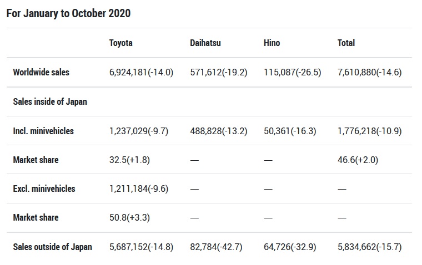Select the Worldwide sales row label

pyautogui.click(x=41, y=72)
